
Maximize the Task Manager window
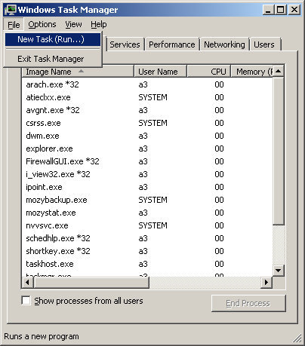click(x=280, y=10)
